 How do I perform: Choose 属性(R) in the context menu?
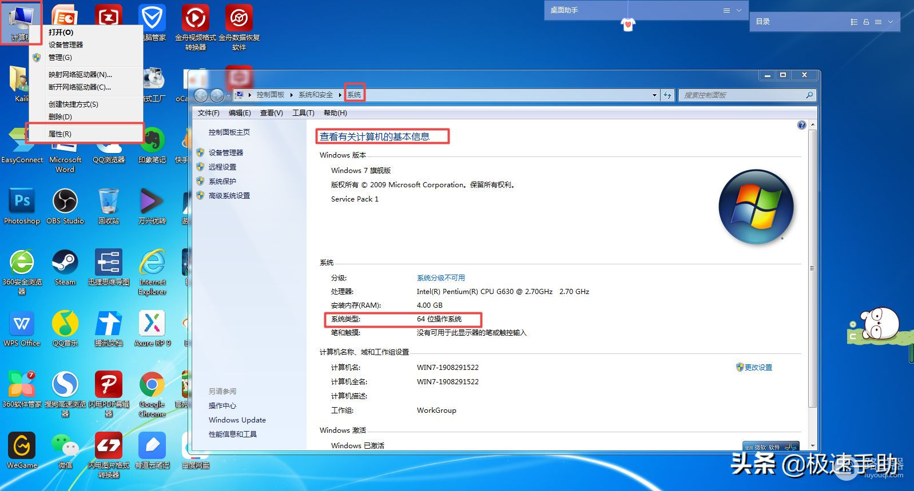point(86,134)
